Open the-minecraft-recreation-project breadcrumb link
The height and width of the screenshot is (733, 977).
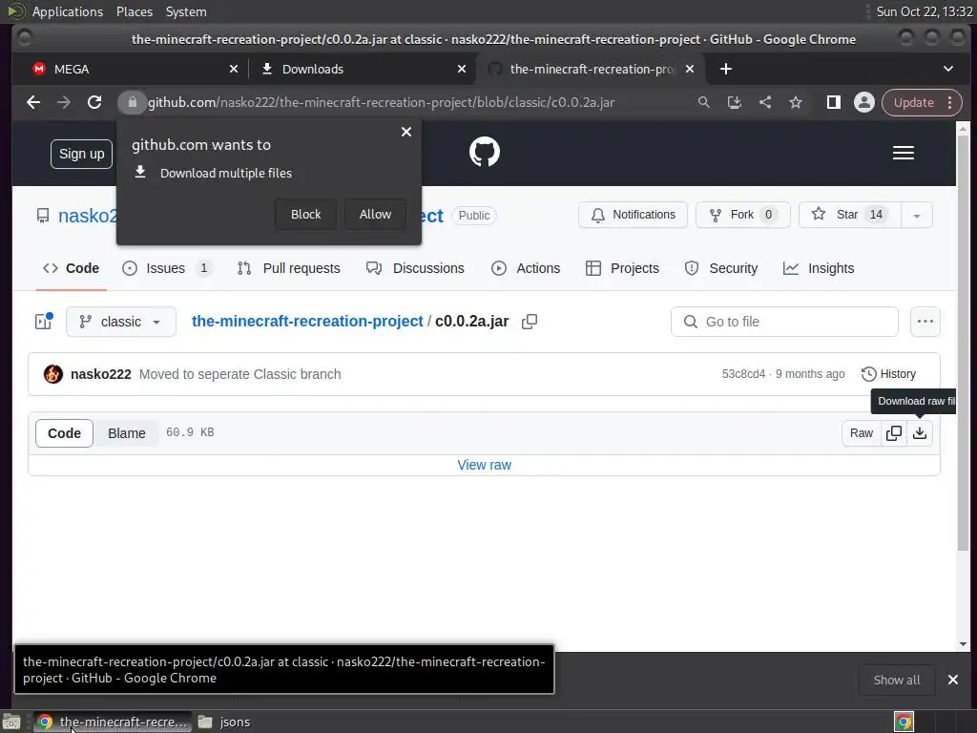pyautogui.click(x=307, y=321)
